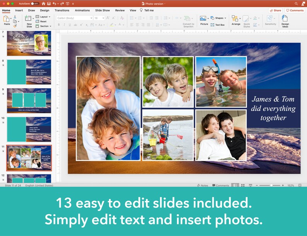307x236 pixels.
Task: Switch to the Transitions tab
Action: point(62,10)
